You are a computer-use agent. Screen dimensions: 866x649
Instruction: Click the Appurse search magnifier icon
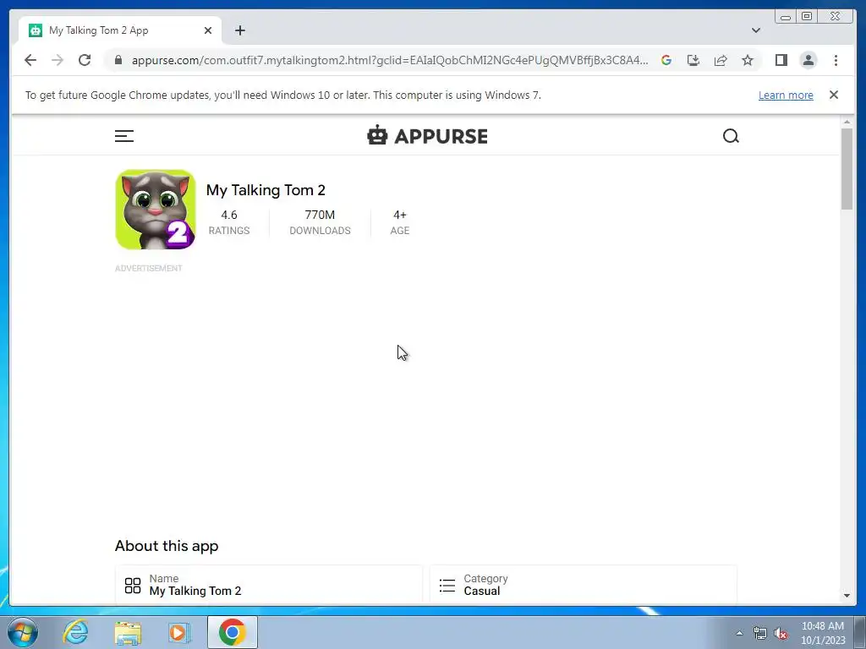(x=731, y=136)
